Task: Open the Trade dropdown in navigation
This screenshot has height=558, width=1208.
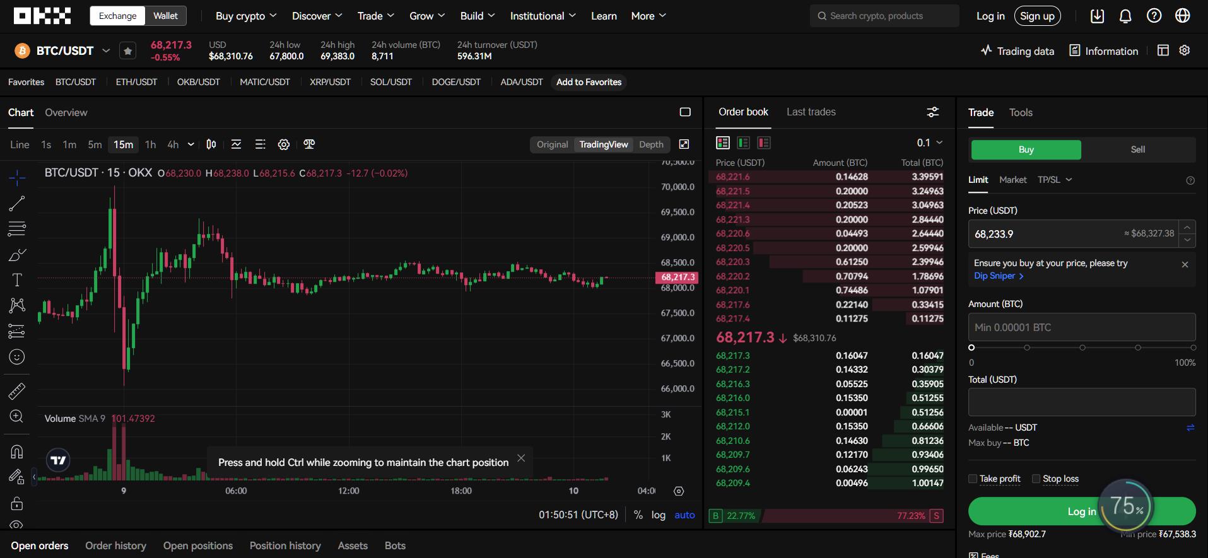Action: coord(375,16)
